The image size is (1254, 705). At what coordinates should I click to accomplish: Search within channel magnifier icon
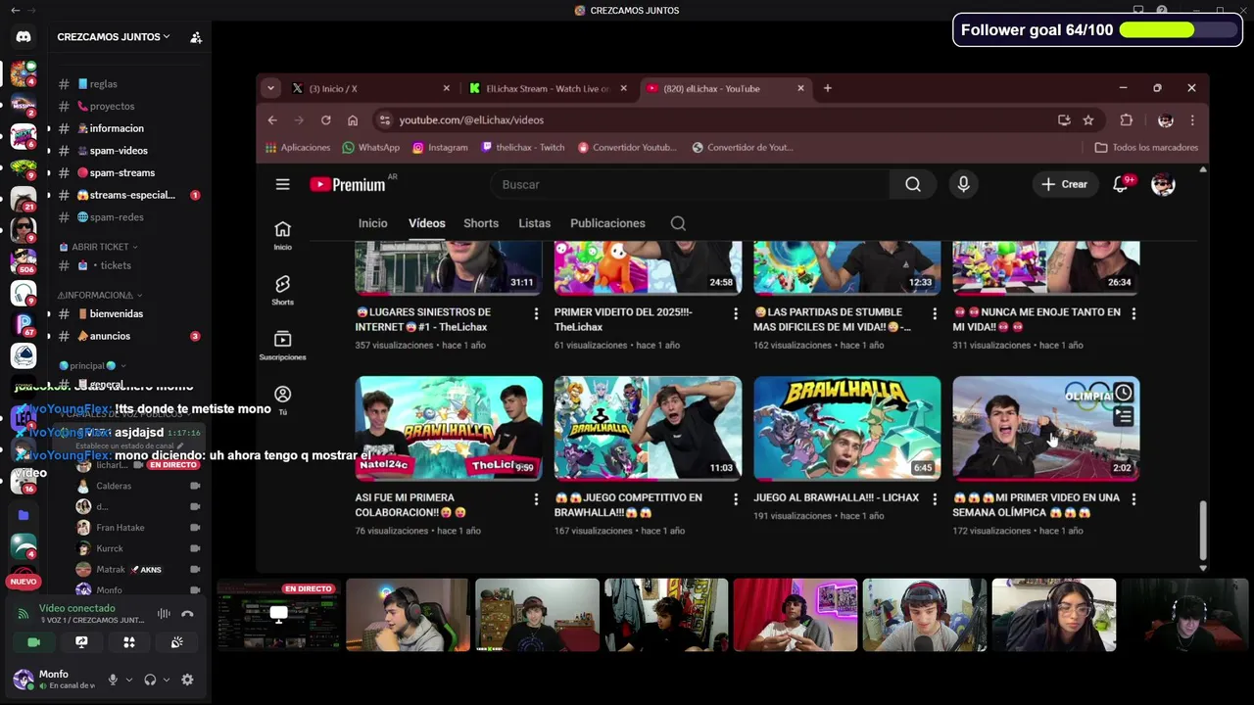pyautogui.click(x=678, y=223)
